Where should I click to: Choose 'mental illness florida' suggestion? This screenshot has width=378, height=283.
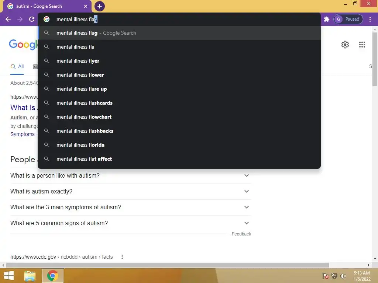pos(179,144)
